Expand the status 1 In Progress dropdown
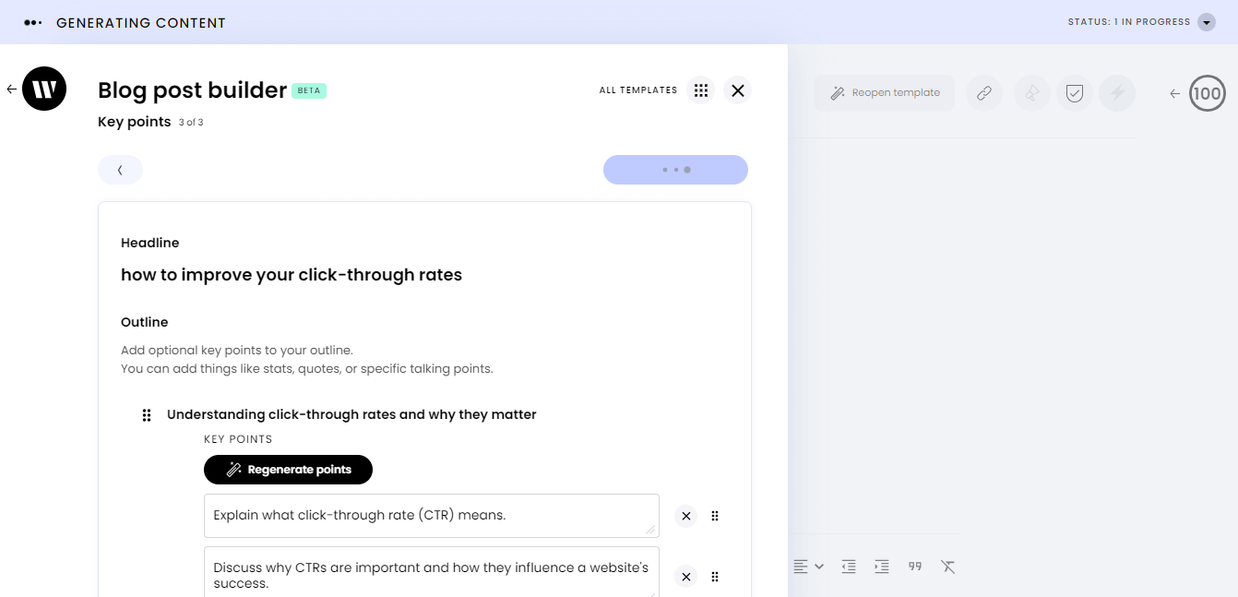1238x597 pixels. point(1206,21)
